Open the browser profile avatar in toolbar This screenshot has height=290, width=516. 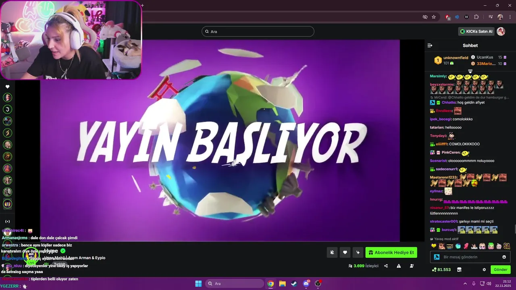coord(500,17)
